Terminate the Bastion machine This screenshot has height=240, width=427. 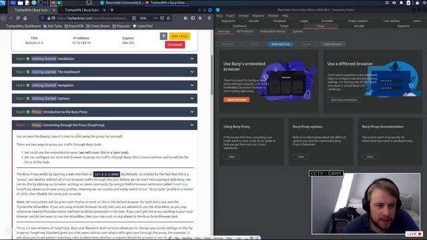pyautogui.click(x=175, y=45)
